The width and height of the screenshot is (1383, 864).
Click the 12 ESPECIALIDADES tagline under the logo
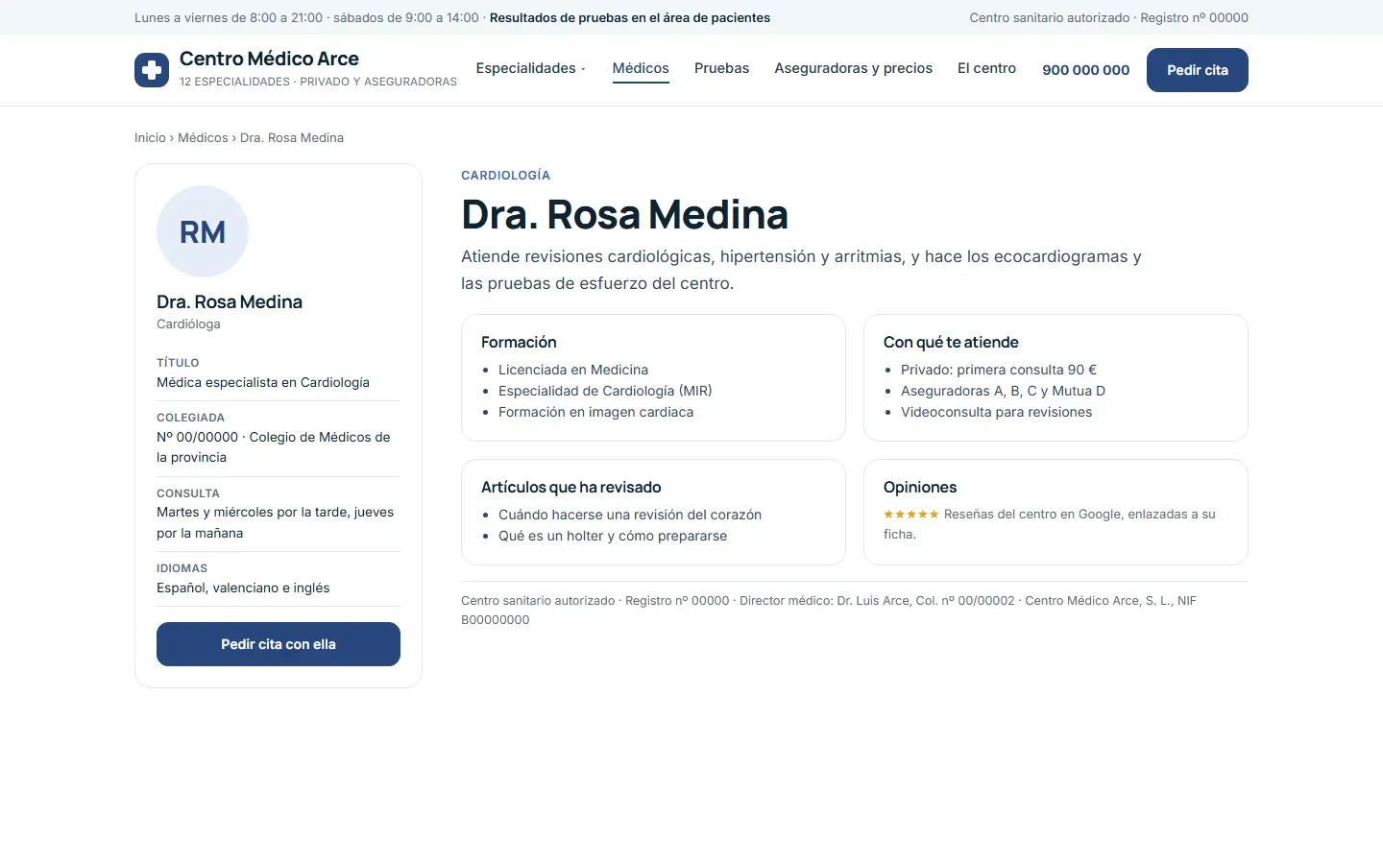tap(318, 82)
